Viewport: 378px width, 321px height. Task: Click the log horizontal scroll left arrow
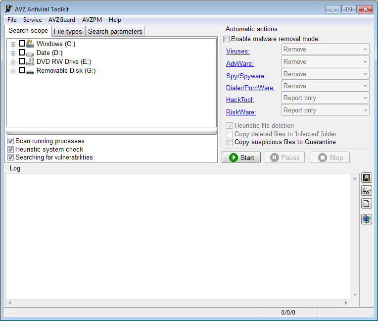pyautogui.click(x=10, y=303)
